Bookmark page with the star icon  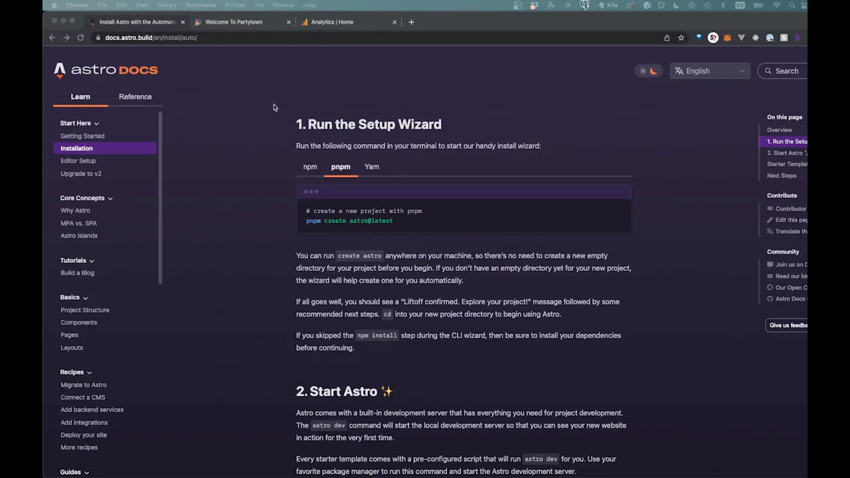click(x=681, y=38)
